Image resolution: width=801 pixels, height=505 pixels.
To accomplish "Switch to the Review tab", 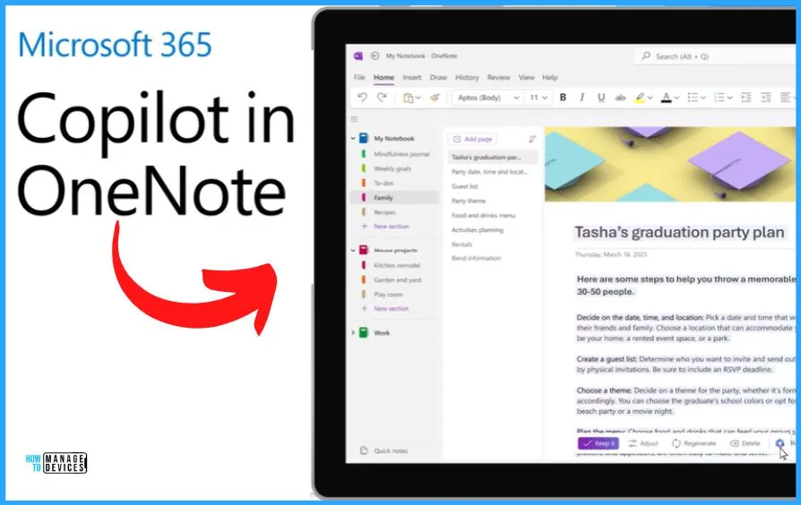I will 498,78.
